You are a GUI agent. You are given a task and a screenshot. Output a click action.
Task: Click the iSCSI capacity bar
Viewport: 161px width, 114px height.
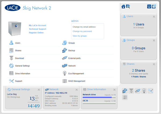point(99,103)
